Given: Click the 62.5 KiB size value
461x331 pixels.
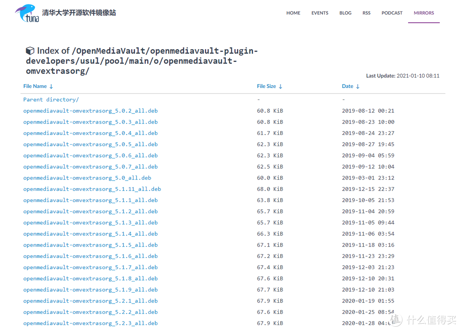Looking at the screenshot, I should click(x=270, y=167).
